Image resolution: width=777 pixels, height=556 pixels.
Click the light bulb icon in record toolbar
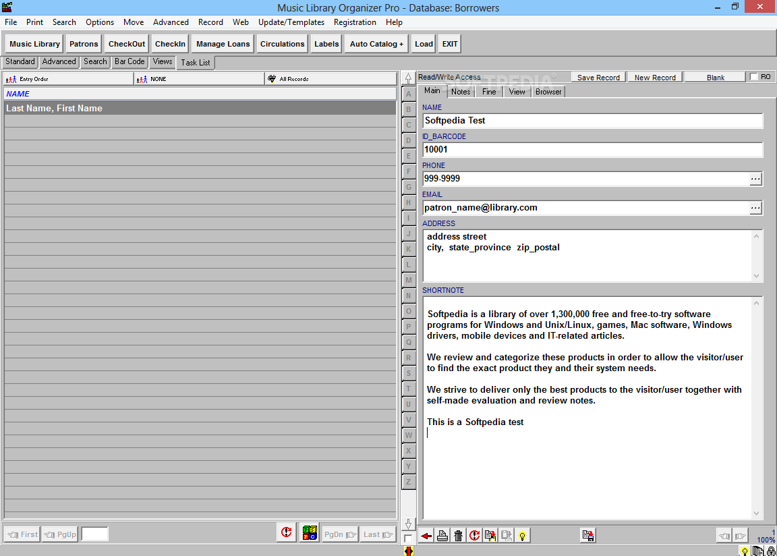point(522,536)
